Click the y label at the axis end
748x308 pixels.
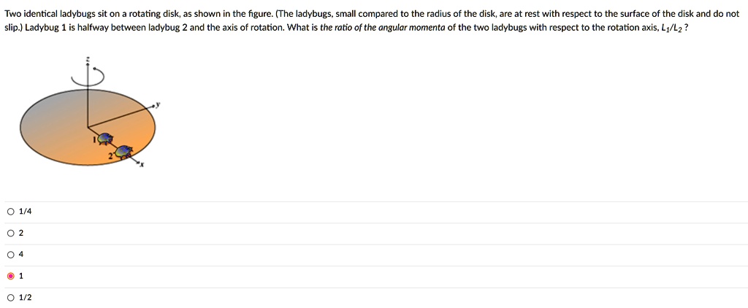click(158, 104)
